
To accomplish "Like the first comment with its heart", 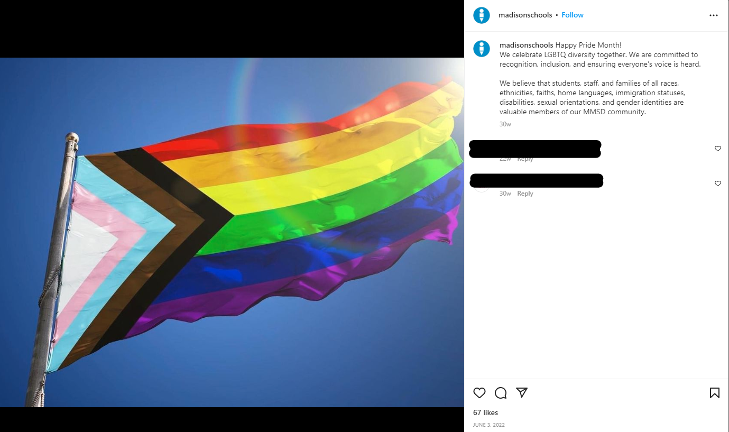I will click(x=717, y=149).
